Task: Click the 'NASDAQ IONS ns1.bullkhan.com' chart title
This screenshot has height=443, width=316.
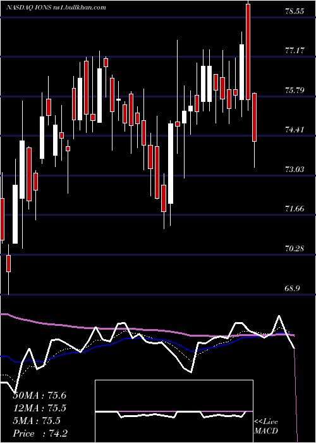Action: click(56, 8)
